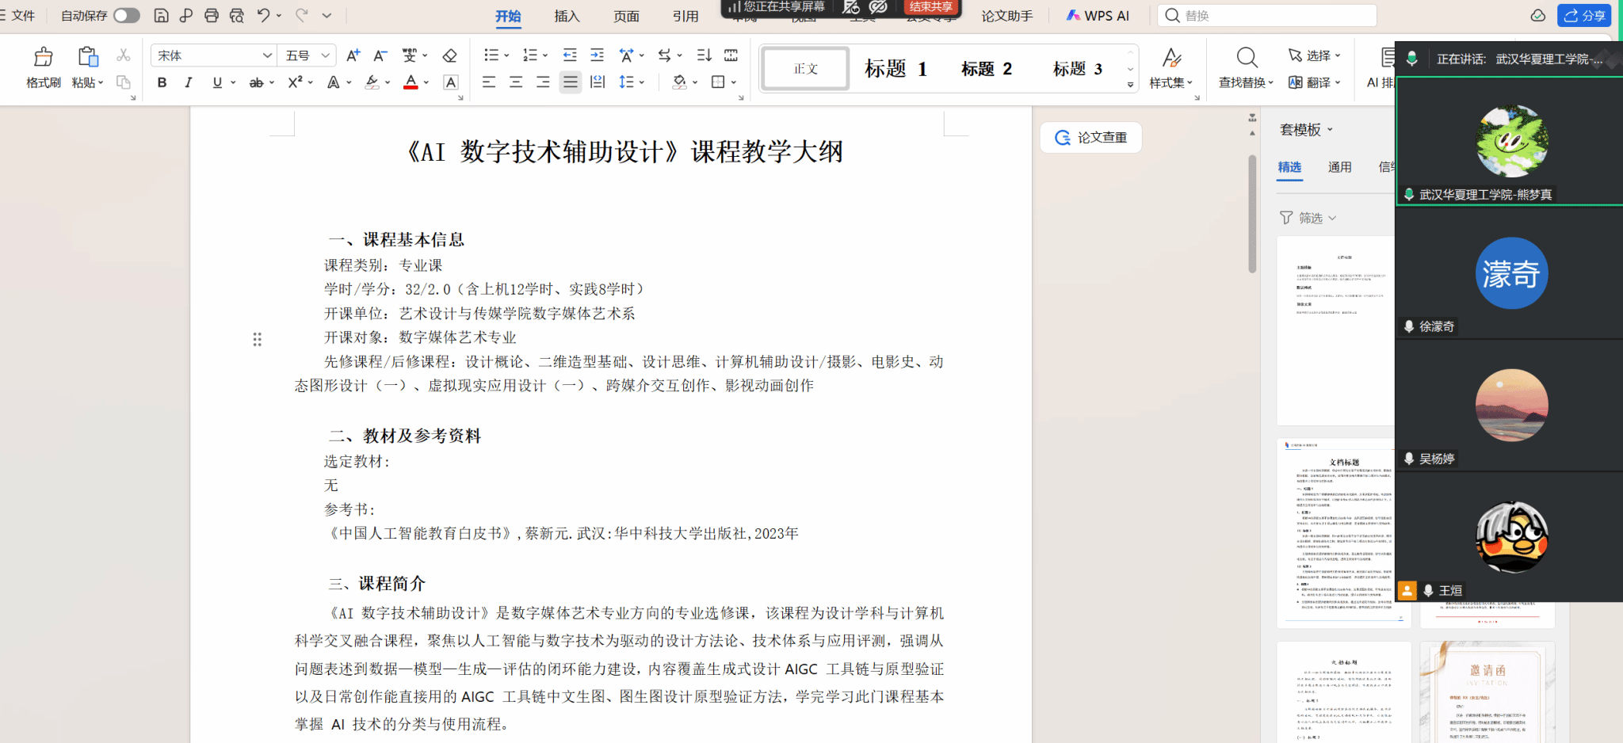This screenshot has width=1623, height=743.
Task: Click the increase font size icon
Action: [353, 55]
